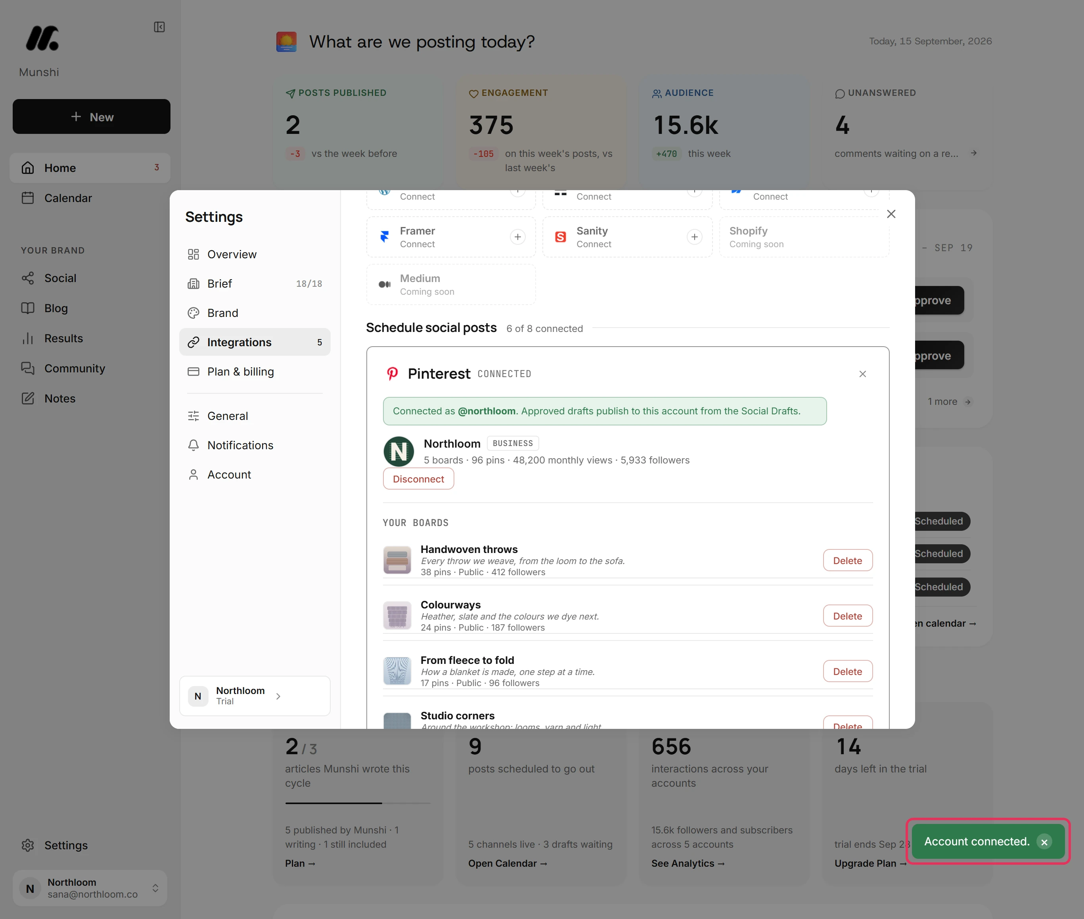Viewport: 1084px width, 919px height.
Task: Delete the Colourways board
Action: pyautogui.click(x=847, y=616)
